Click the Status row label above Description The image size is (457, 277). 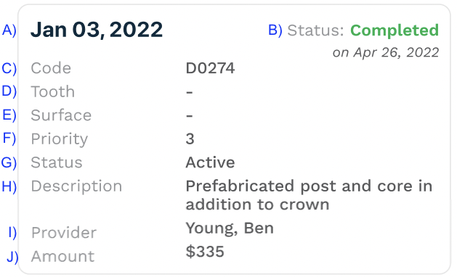click(x=57, y=162)
